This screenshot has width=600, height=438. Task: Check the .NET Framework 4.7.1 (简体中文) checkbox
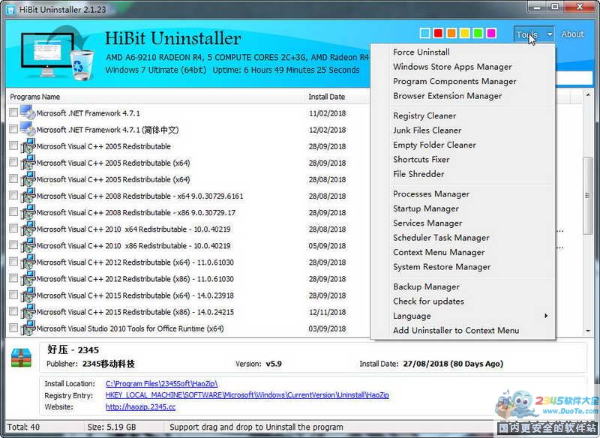(x=13, y=129)
